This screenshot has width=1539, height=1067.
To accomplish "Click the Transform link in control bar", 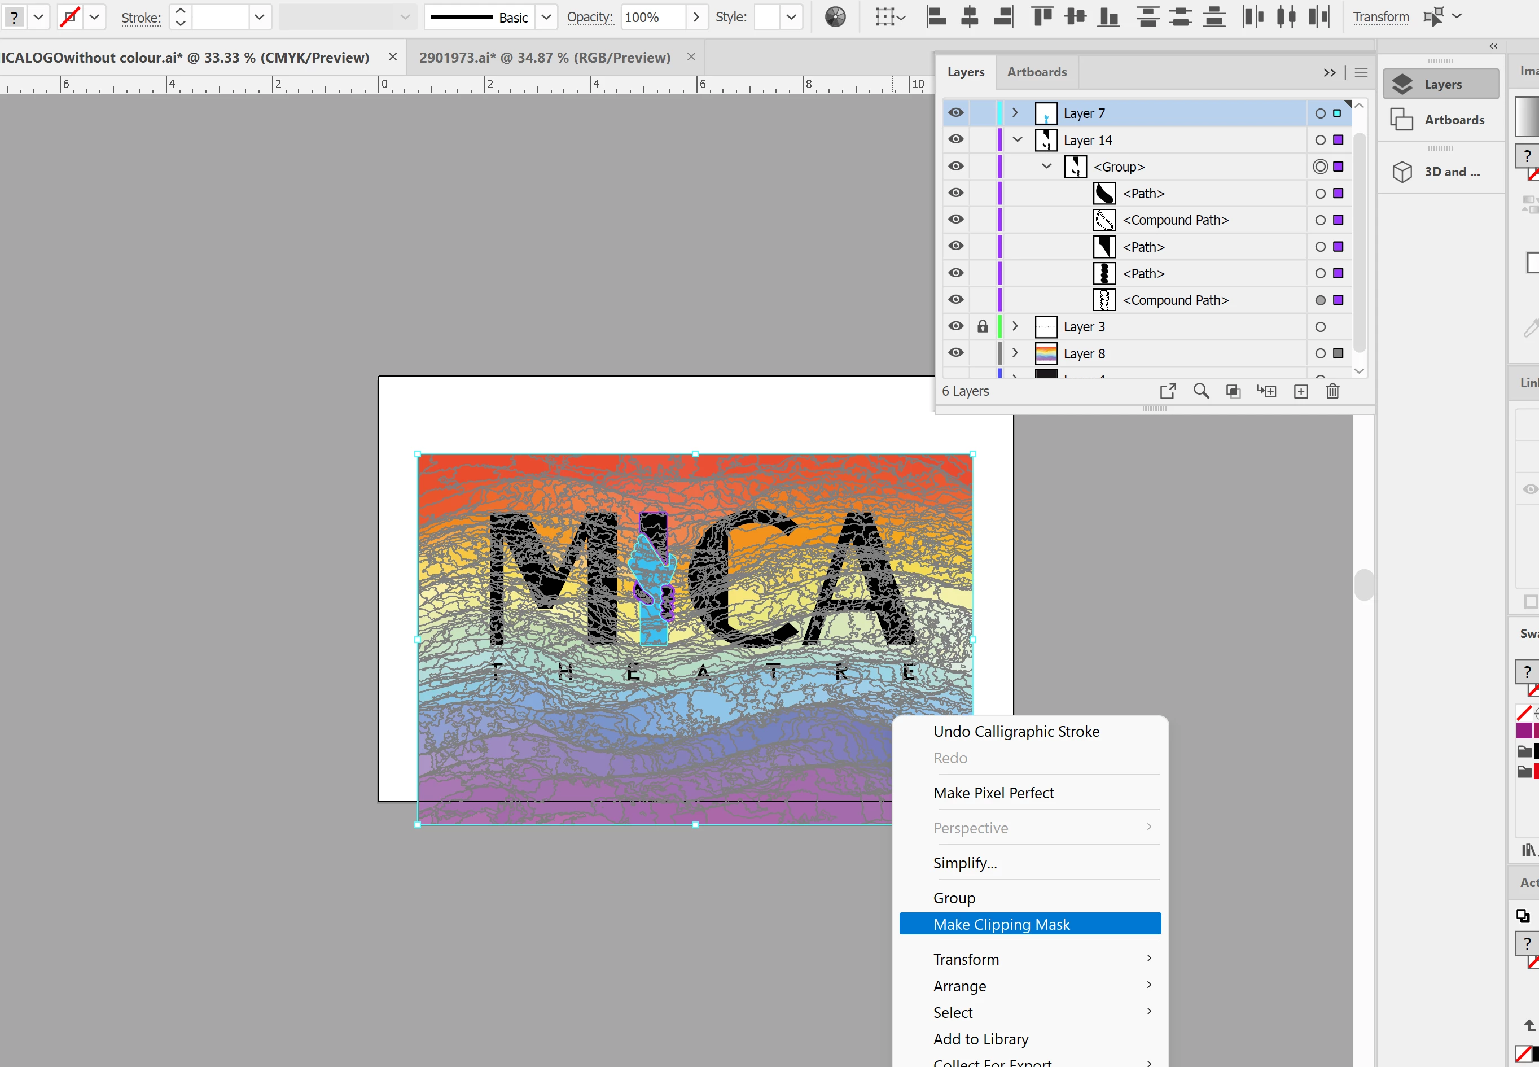I will [x=1380, y=18].
